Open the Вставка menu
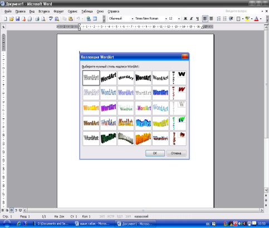 click(x=44, y=11)
